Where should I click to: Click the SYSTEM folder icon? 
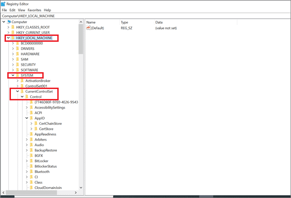(x=17, y=75)
